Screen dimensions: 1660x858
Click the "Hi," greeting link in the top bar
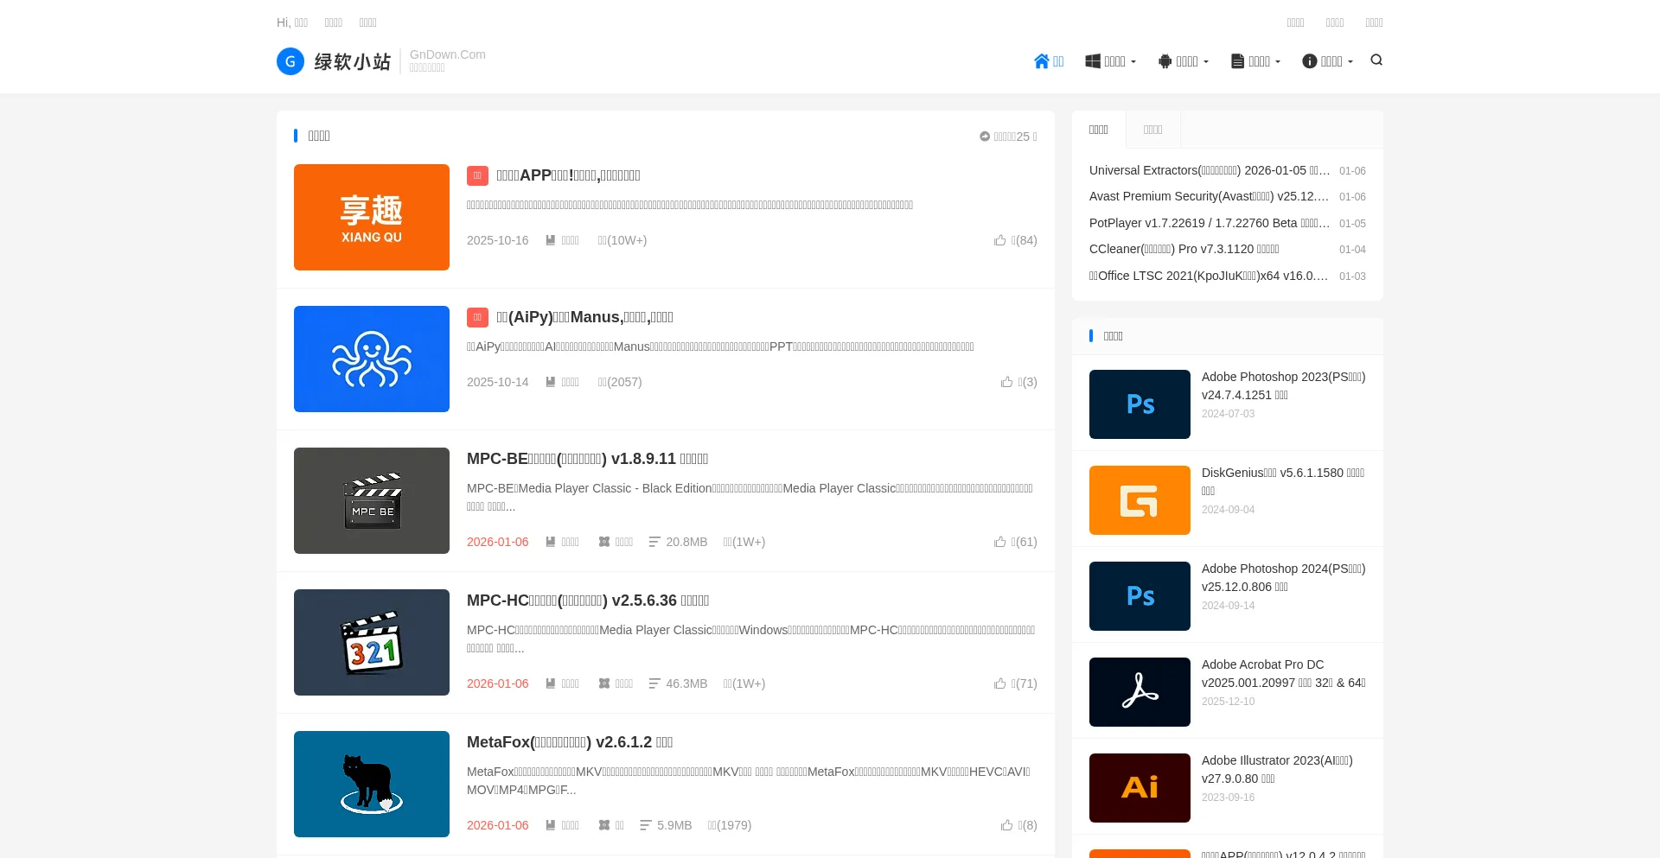(292, 22)
